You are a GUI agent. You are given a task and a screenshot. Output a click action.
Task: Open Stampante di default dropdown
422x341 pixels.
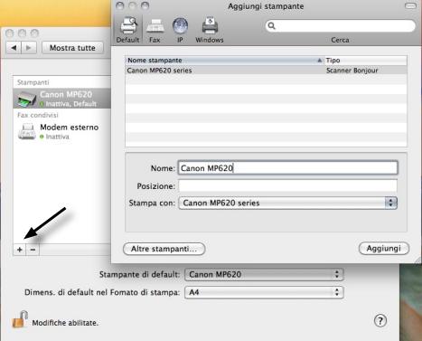[264, 274]
